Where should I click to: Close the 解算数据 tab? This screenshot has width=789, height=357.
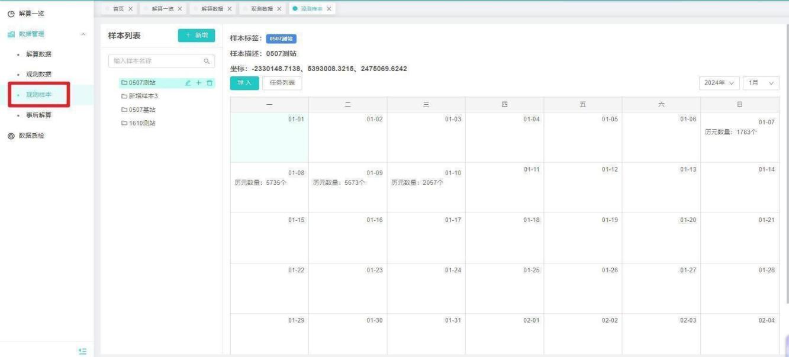click(x=229, y=9)
